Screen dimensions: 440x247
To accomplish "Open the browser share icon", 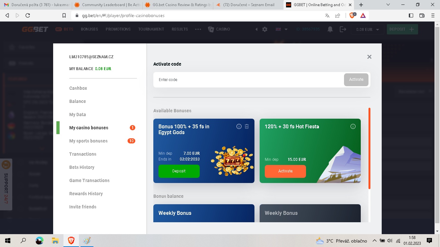I will [338, 15].
